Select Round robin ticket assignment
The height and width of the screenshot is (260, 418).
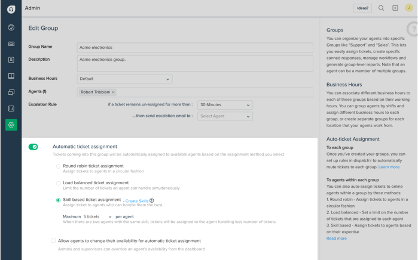tap(58, 166)
